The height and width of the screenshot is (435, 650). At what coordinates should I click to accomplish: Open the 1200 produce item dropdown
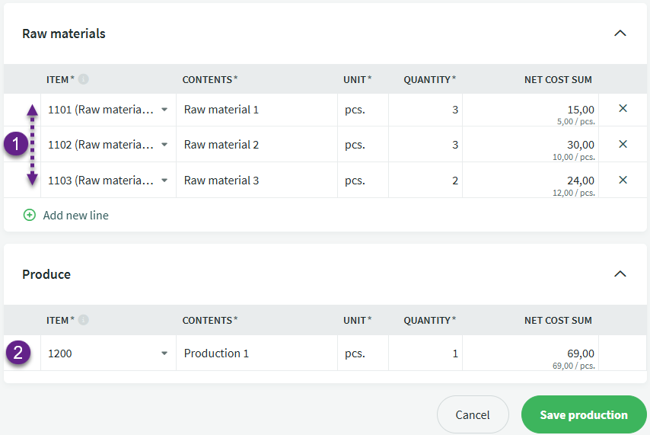164,353
